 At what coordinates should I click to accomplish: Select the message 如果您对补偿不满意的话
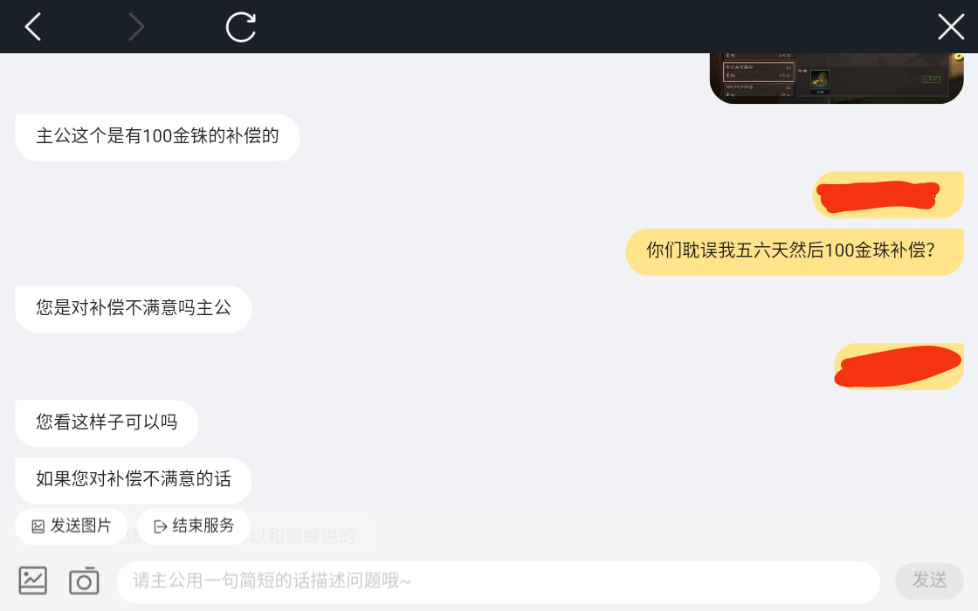coord(134,480)
